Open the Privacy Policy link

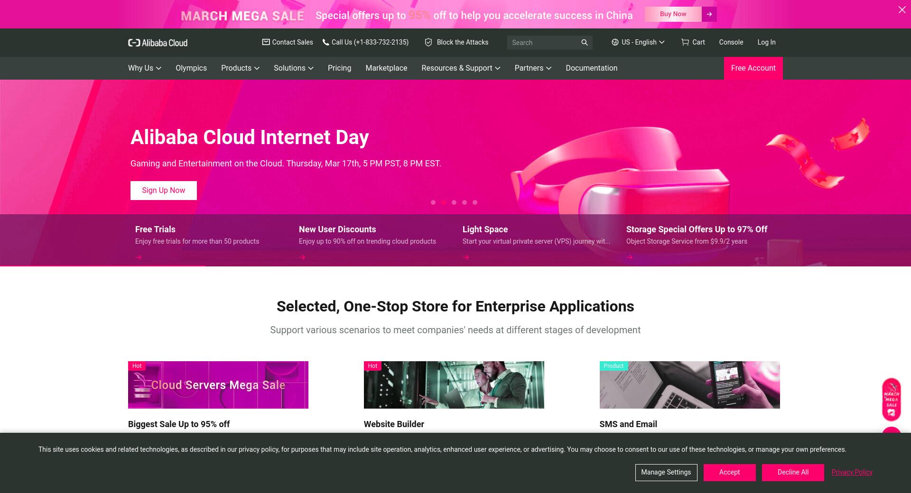coord(852,472)
